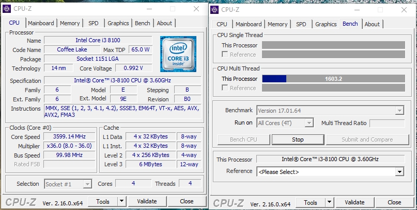Click the Stop benchmark button
This screenshot has width=417, height=210.
click(298, 139)
